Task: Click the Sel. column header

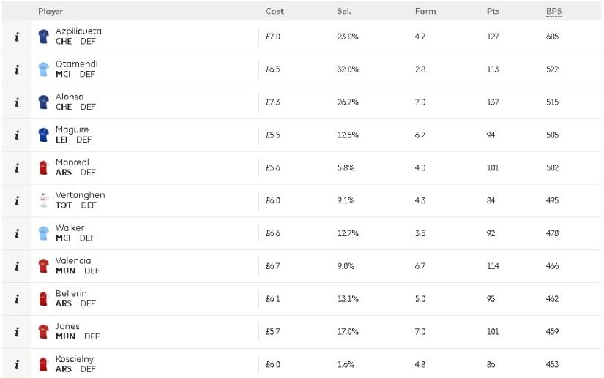Action: (x=344, y=11)
